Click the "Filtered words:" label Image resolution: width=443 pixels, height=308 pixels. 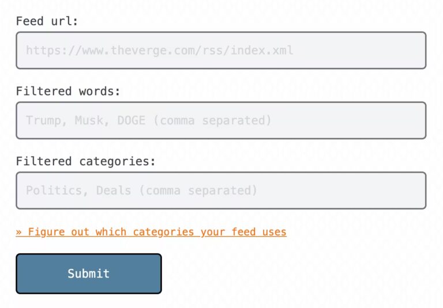[68, 91]
